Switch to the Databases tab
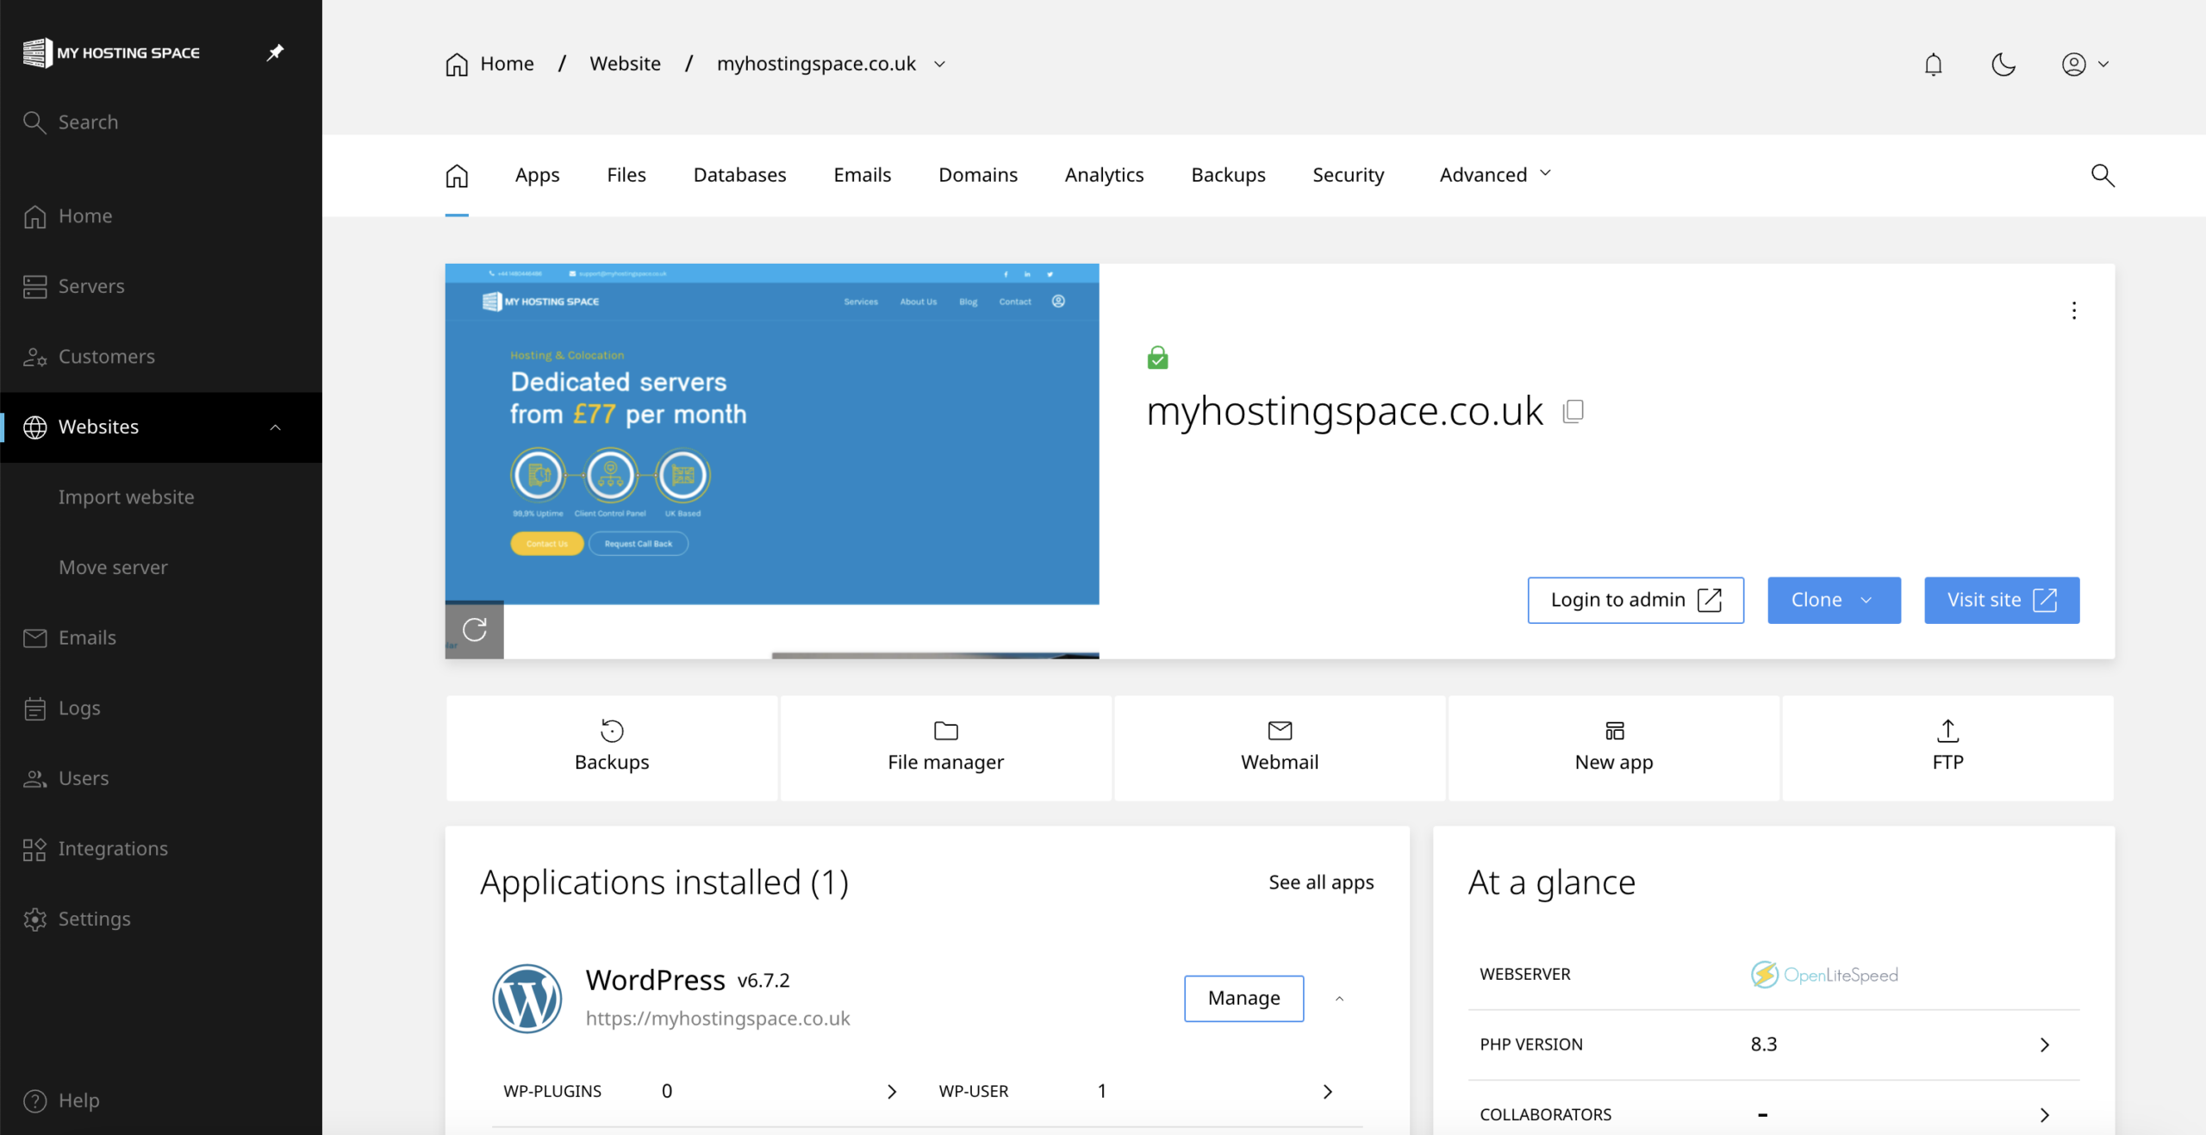Screen dimensions: 2206x1135 739,175
